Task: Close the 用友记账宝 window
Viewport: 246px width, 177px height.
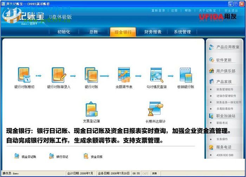Action: (x=242, y=4)
